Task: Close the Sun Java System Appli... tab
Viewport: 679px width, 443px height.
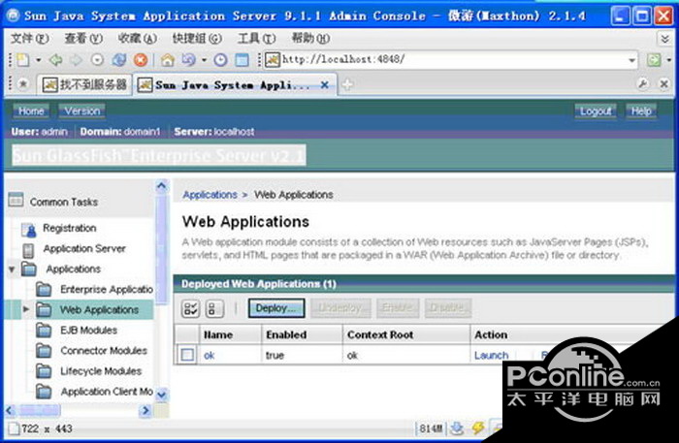Action: coord(324,84)
